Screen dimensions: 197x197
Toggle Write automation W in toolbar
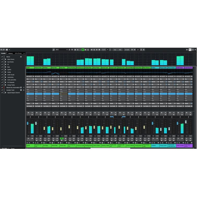tap(85, 50)
